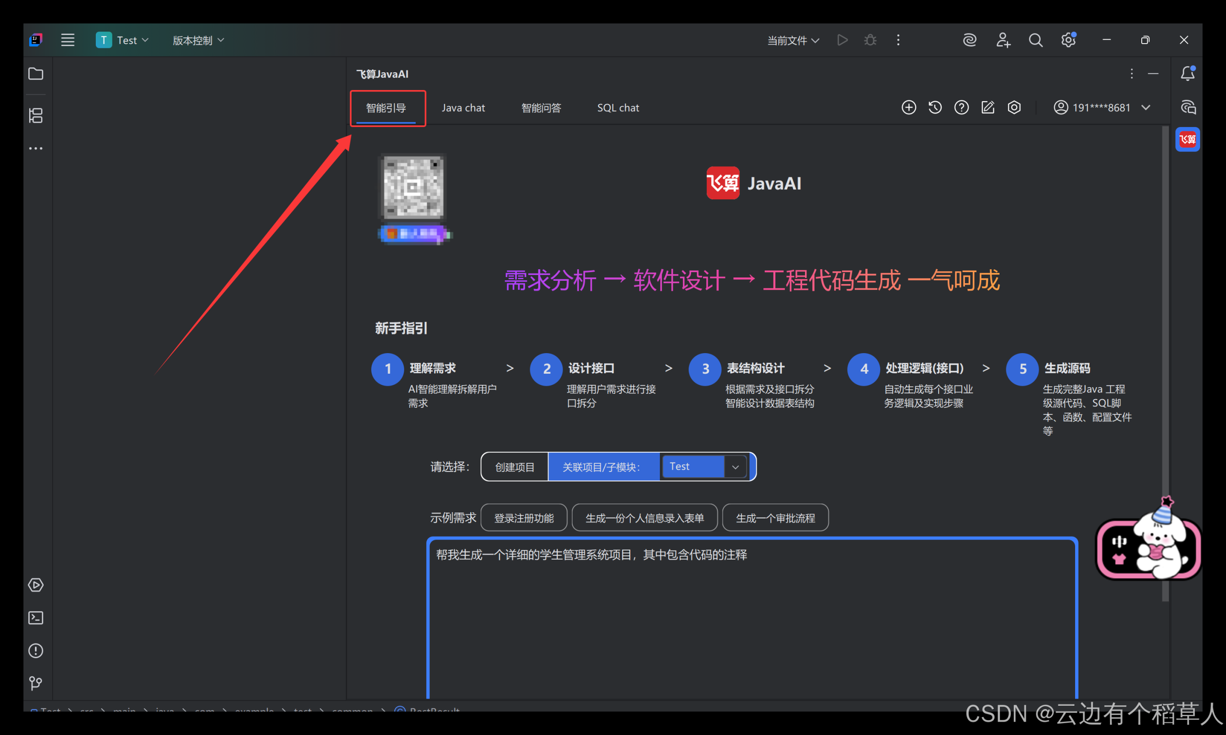Toggle the 飞算 JavaAI sidebar button
Viewport: 1226px width, 735px height.
click(1187, 140)
